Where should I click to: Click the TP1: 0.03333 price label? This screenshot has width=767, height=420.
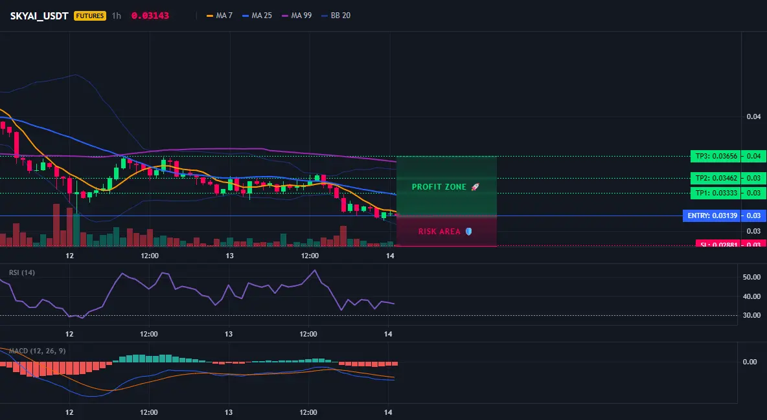(x=715, y=193)
